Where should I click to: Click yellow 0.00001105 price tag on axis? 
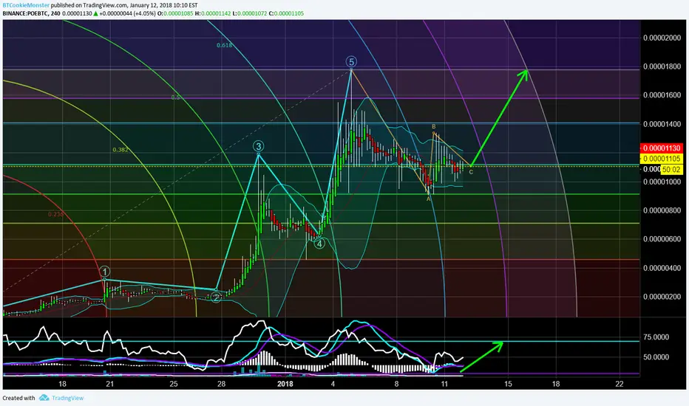[662, 159]
